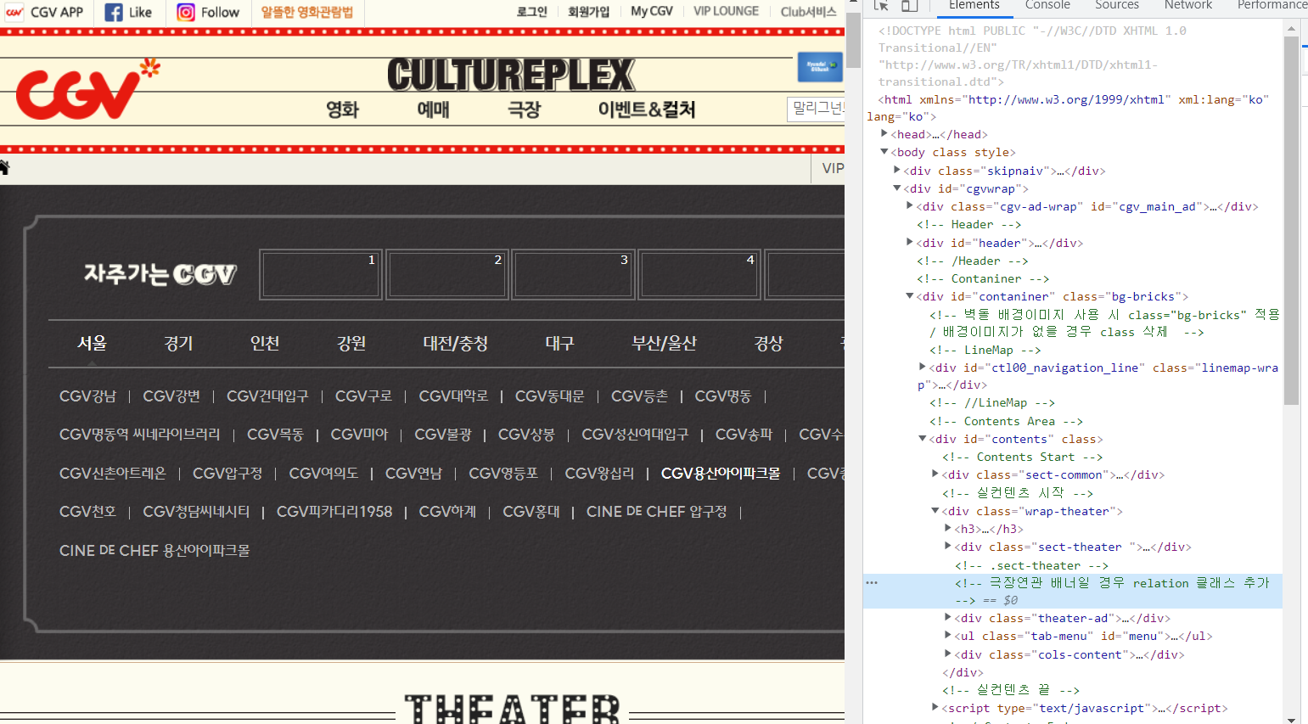Screen dimensions: 1308x724
Task: Open the VIP LOUNGE link
Action: [727, 11]
